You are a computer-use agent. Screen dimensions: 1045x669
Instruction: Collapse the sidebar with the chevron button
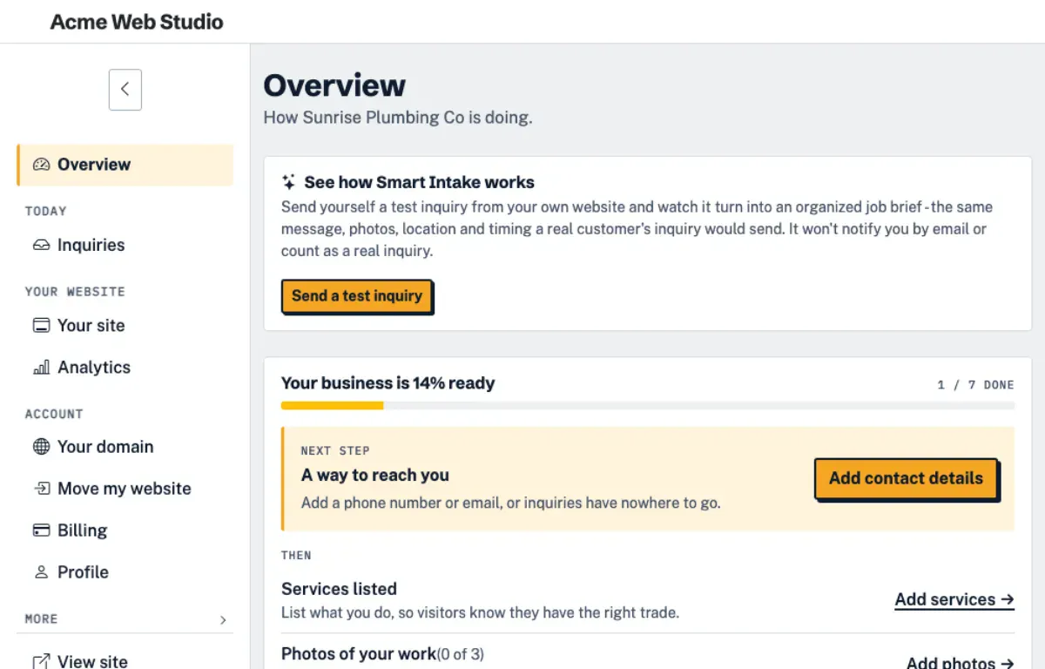pos(125,90)
